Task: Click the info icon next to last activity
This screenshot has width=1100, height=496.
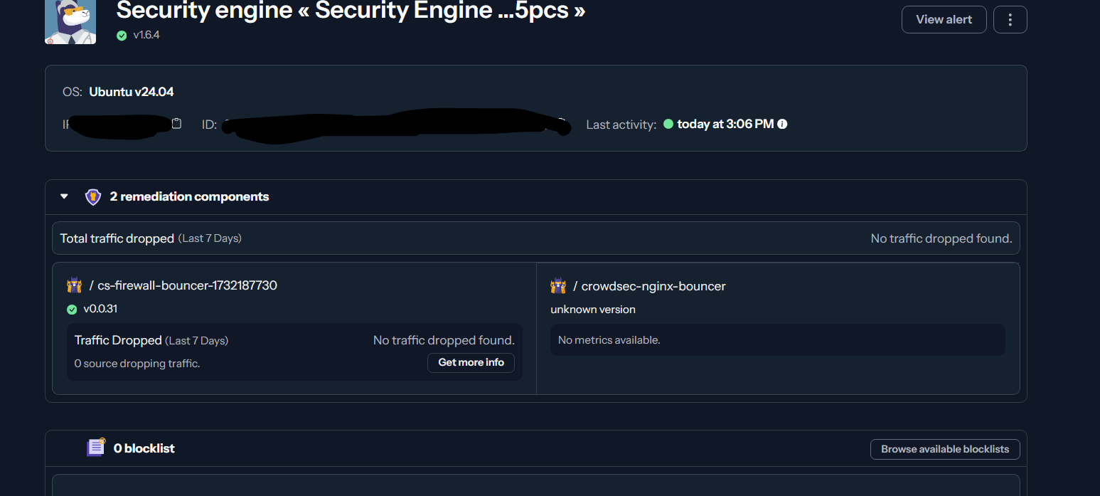Action: (x=782, y=124)
